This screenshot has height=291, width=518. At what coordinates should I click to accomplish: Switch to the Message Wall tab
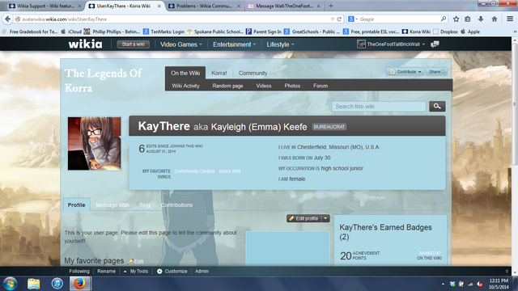pyautogui.click(x=113, y=205)
